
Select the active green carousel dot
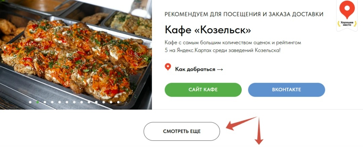pos(38,102)
